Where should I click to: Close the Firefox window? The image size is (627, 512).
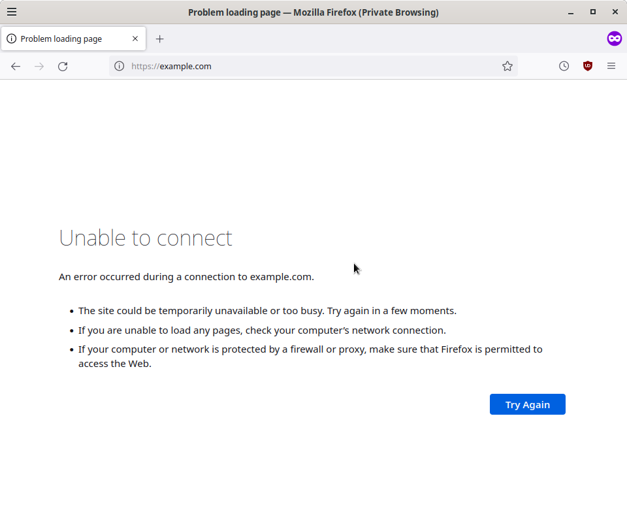pos(615,12)
